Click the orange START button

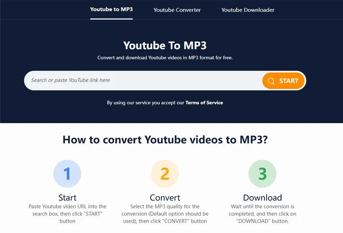[x=283, y=81]
